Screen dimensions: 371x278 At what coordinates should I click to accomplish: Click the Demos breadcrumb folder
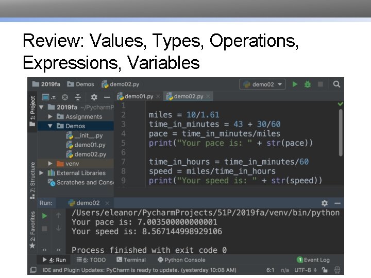(x=80, y=84)
